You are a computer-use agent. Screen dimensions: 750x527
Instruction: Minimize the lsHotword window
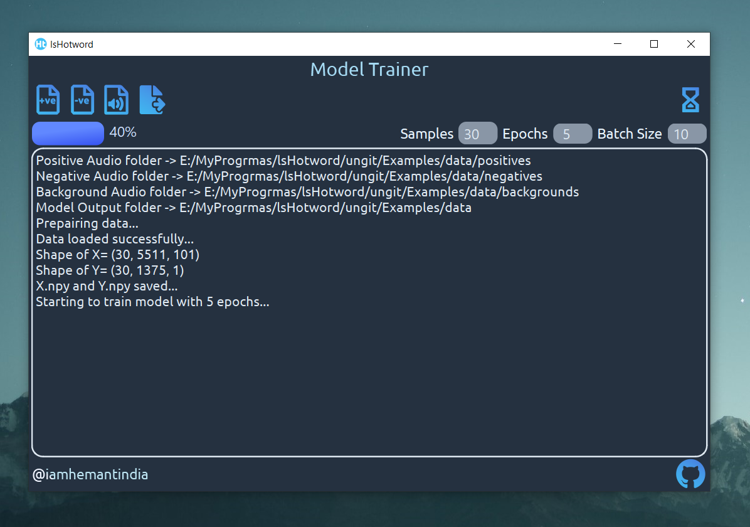[x=618, y=44]
